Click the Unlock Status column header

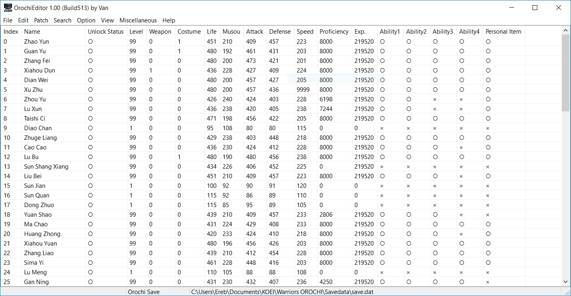coord(106,32)
